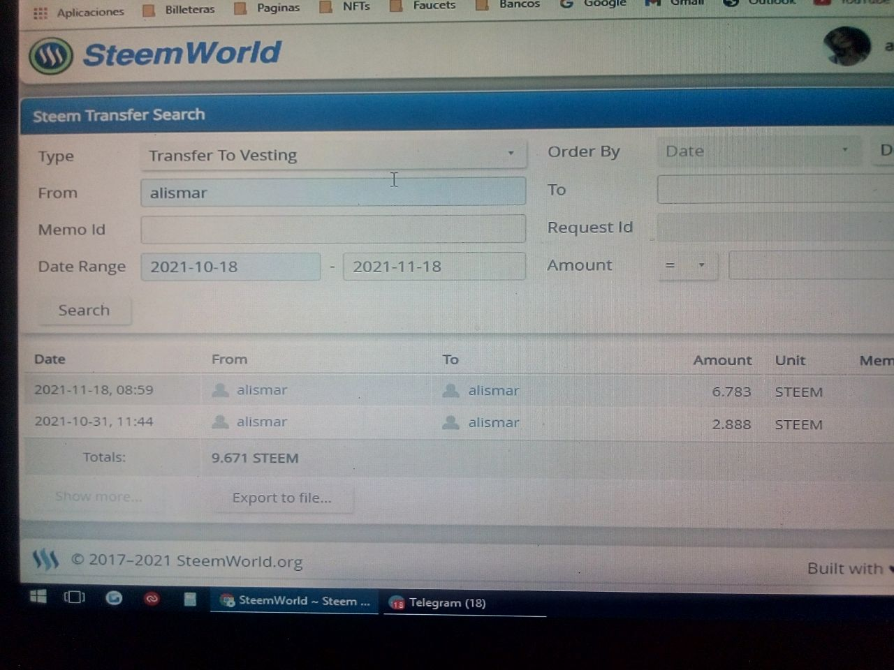This screenshot has height=670, width=894.
Task: Click the Search button
Action: 84,310
